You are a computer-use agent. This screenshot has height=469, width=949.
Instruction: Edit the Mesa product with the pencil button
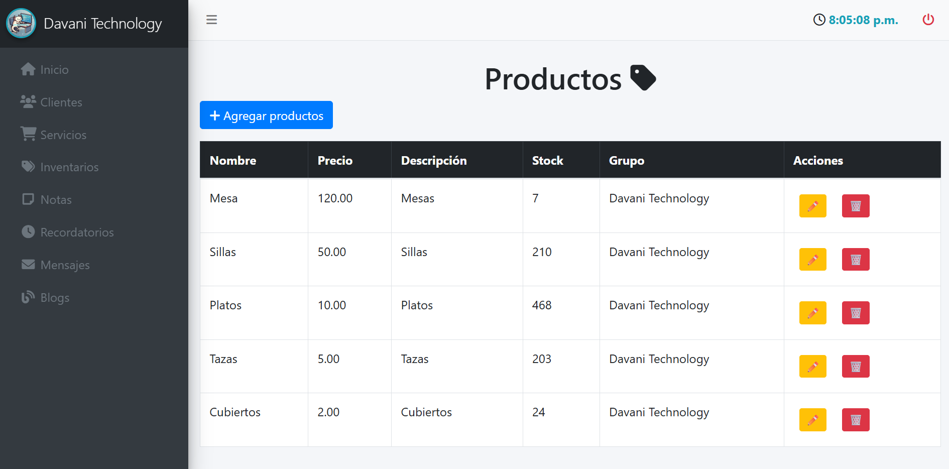pyautogui.click(x=812, y=206)
